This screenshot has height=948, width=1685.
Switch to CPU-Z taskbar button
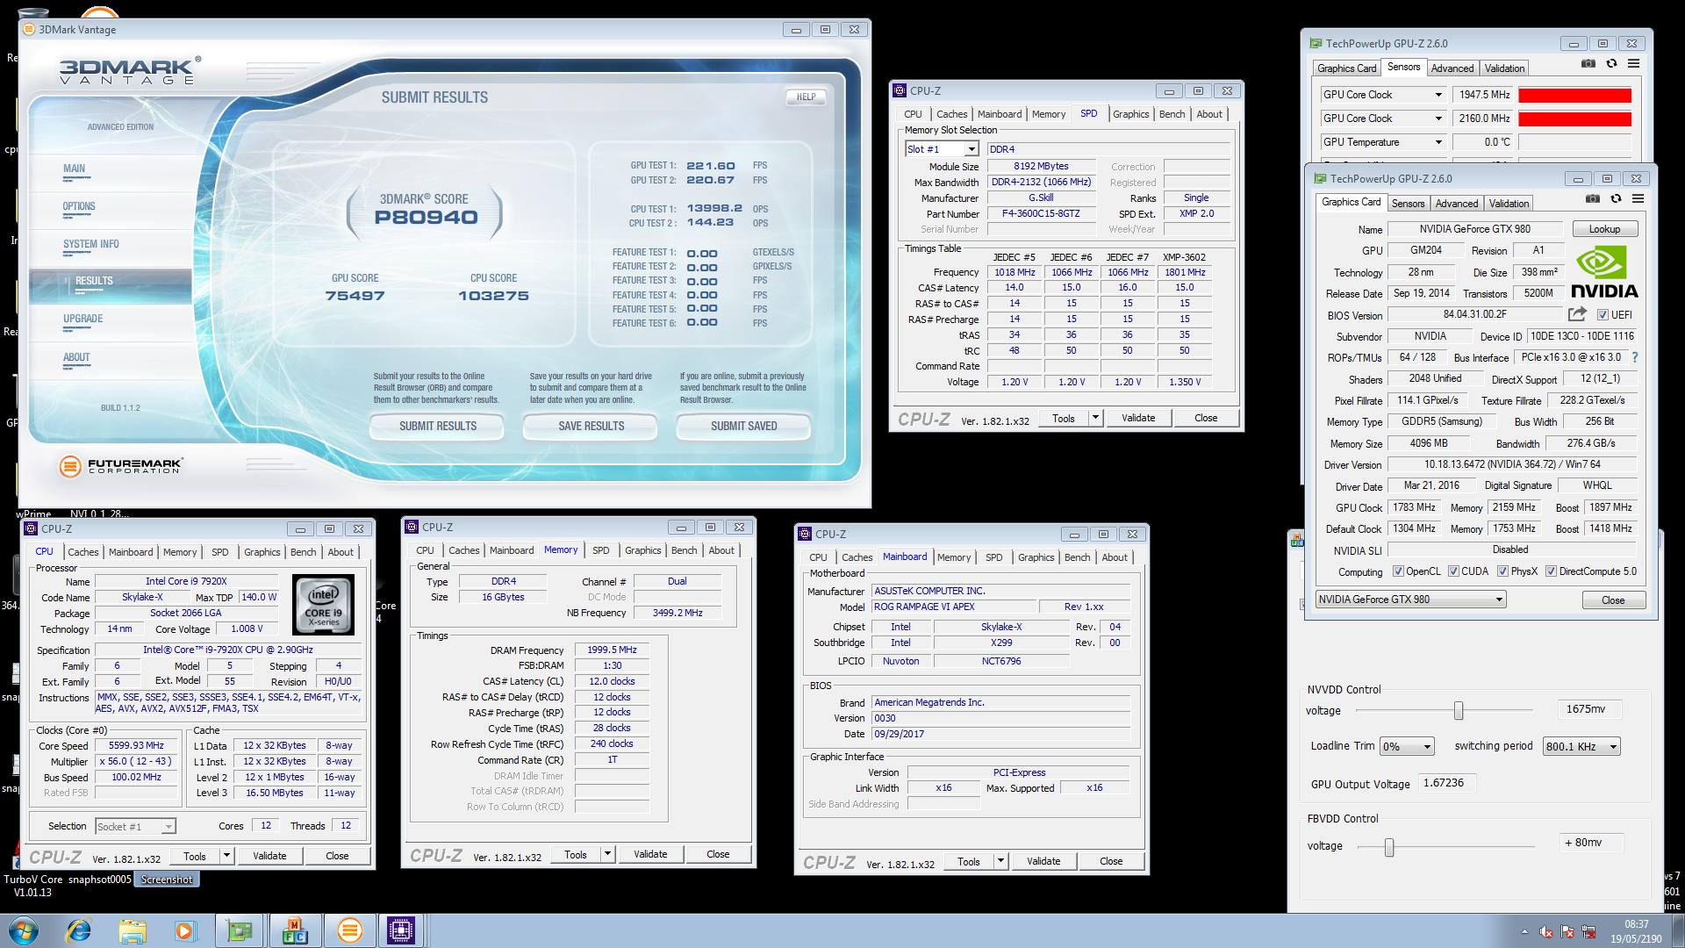coord(401,930)
